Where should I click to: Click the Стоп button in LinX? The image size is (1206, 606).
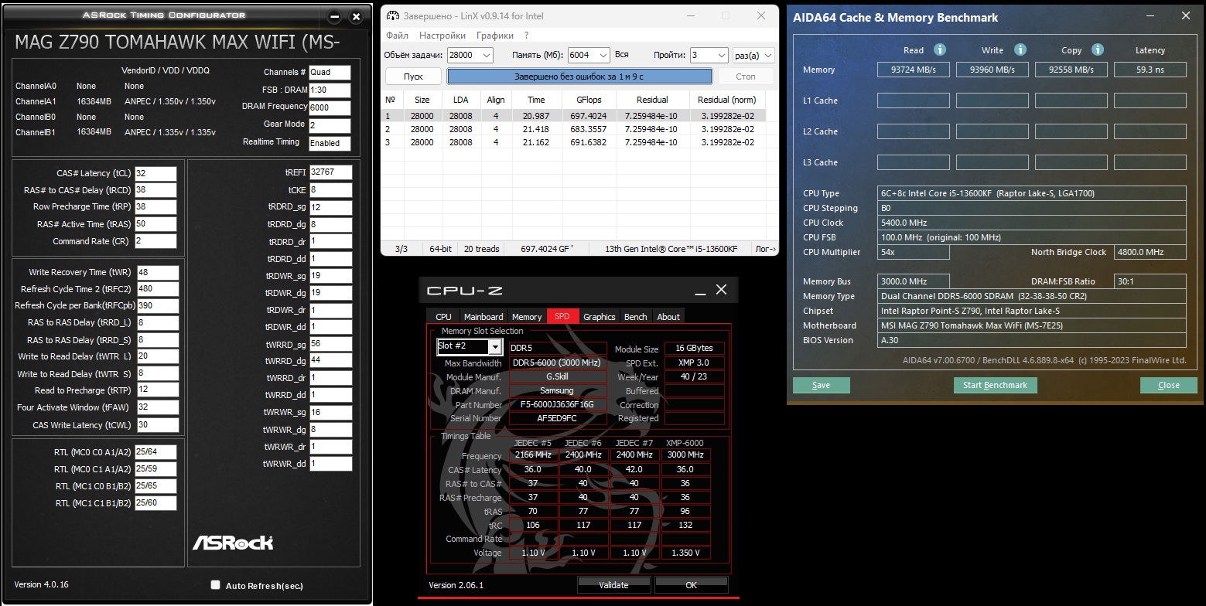(x=746, y=77)
